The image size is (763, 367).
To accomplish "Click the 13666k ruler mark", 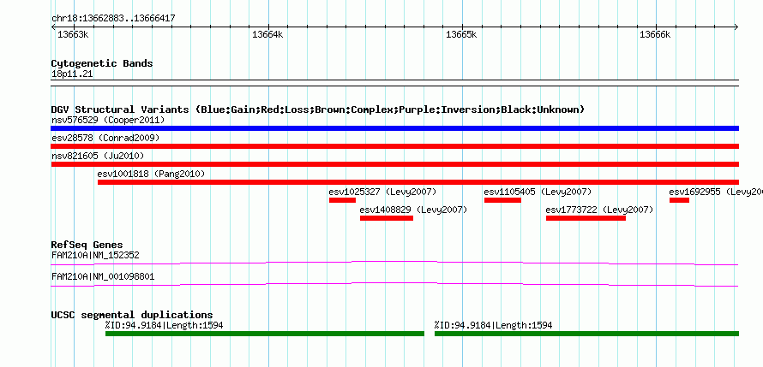I will [x=655, y=34].
